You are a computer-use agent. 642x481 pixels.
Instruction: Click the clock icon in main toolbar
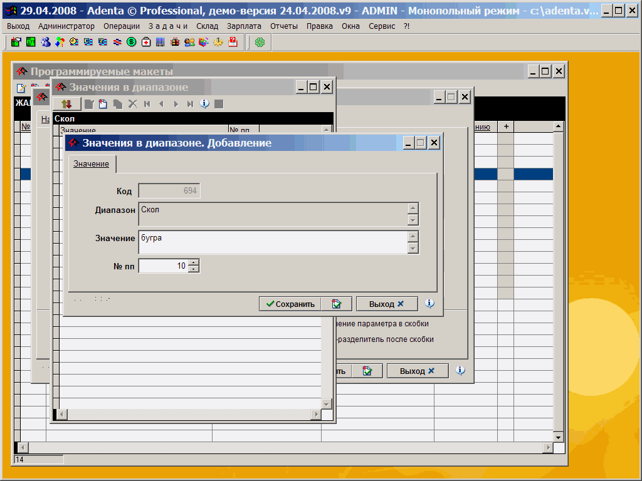coord(73,42)
